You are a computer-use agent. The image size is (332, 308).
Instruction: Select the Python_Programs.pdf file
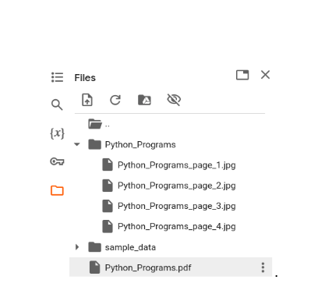point(171,267)
